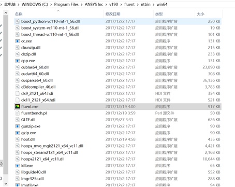This screenshot has width=235, height=187.
Task: Select the file name d3dcompiler_46.dll
Action: tap(38, 87)
